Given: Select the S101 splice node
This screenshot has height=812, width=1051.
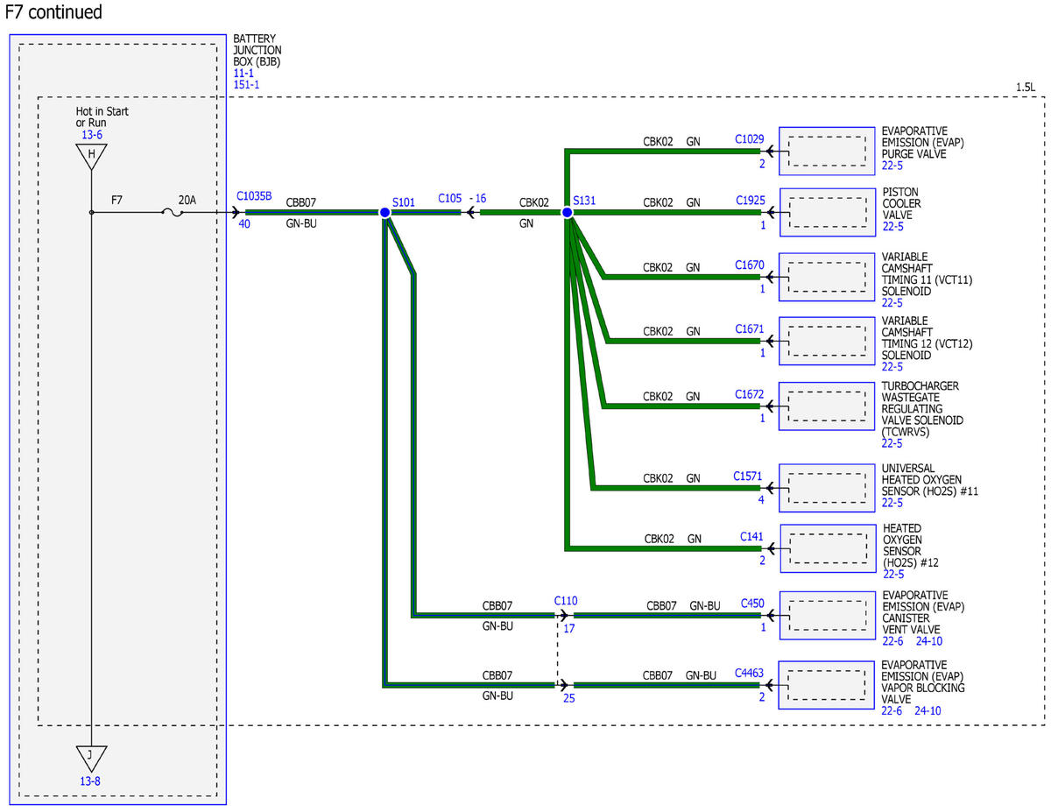Looking at the screenshot, I should click(x=384, y=212).
